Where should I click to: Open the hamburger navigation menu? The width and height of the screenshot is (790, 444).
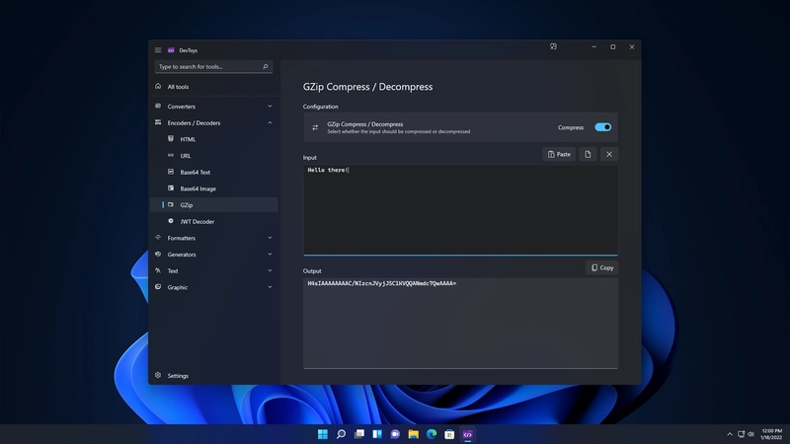tap(158, 50)
